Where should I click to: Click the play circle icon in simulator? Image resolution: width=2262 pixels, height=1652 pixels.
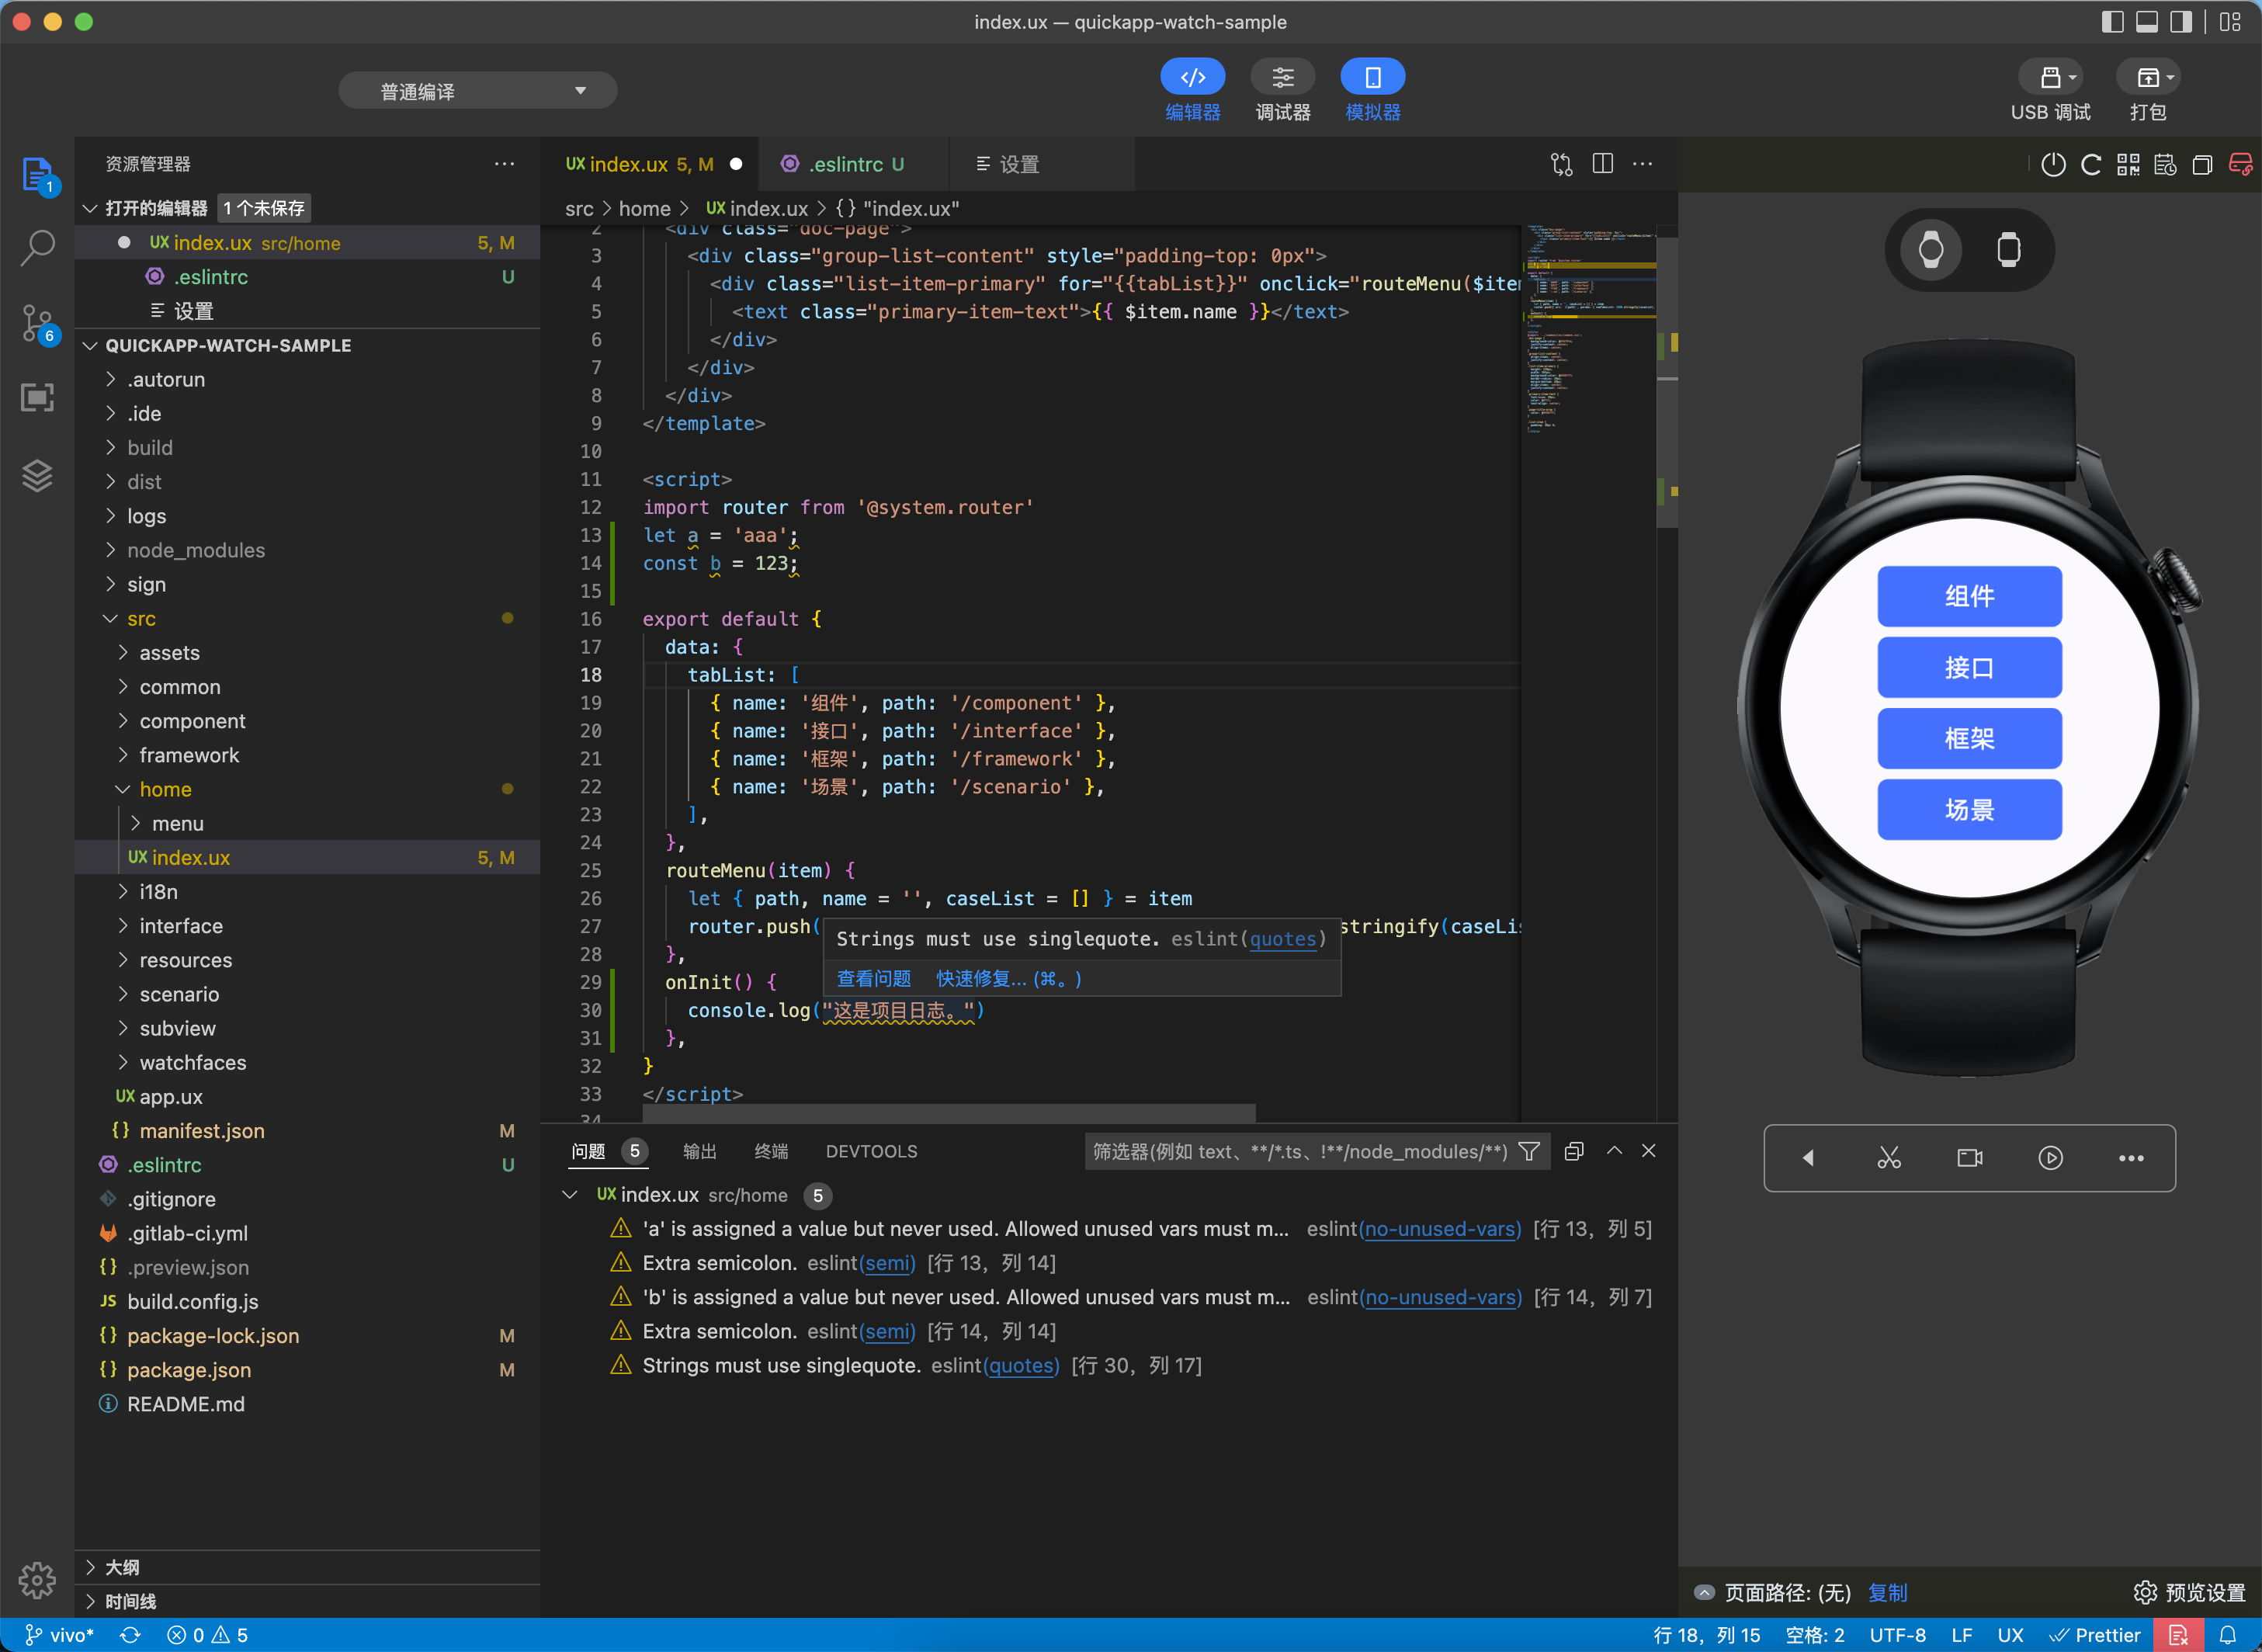(x=2050, y=1158)
